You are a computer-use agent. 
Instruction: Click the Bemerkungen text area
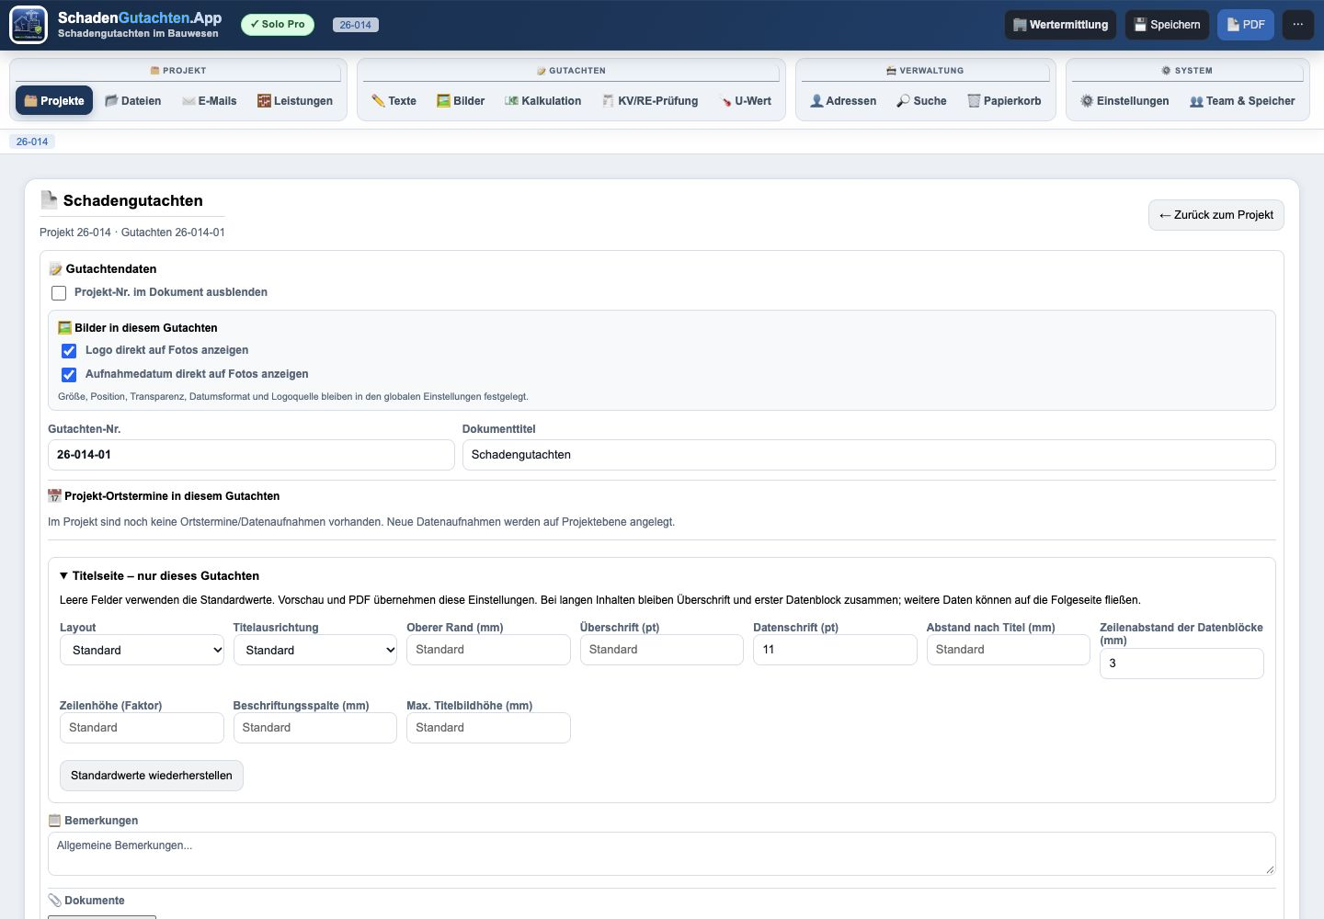tap(662, 854)
